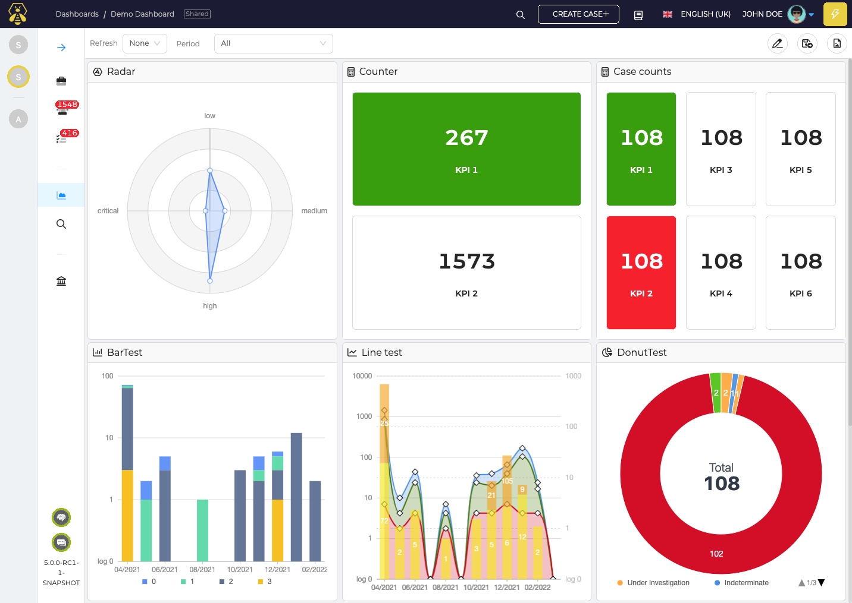Go to Dashboards in the breadcrumb
Image resolution: width=852 pixels, height=603 pixels.
coord(77,14)
